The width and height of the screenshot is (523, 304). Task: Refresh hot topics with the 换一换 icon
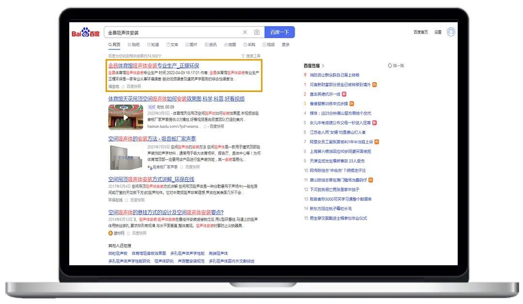tap(390, 65)
